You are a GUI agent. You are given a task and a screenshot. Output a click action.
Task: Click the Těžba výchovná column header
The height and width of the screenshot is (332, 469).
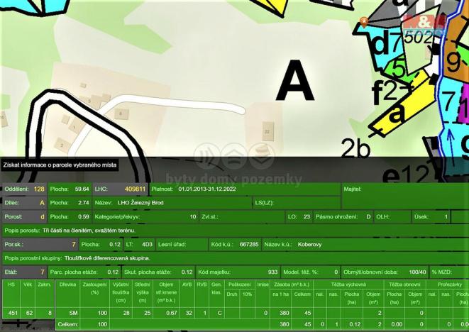[x=348, y=284]
